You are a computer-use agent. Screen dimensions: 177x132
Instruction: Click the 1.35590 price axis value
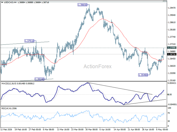[172, 73]
